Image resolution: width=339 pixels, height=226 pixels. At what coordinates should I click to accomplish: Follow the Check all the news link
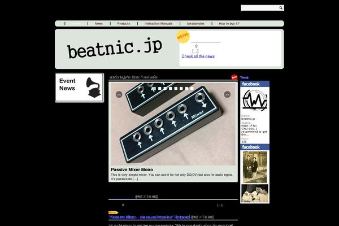pos(198,56)
